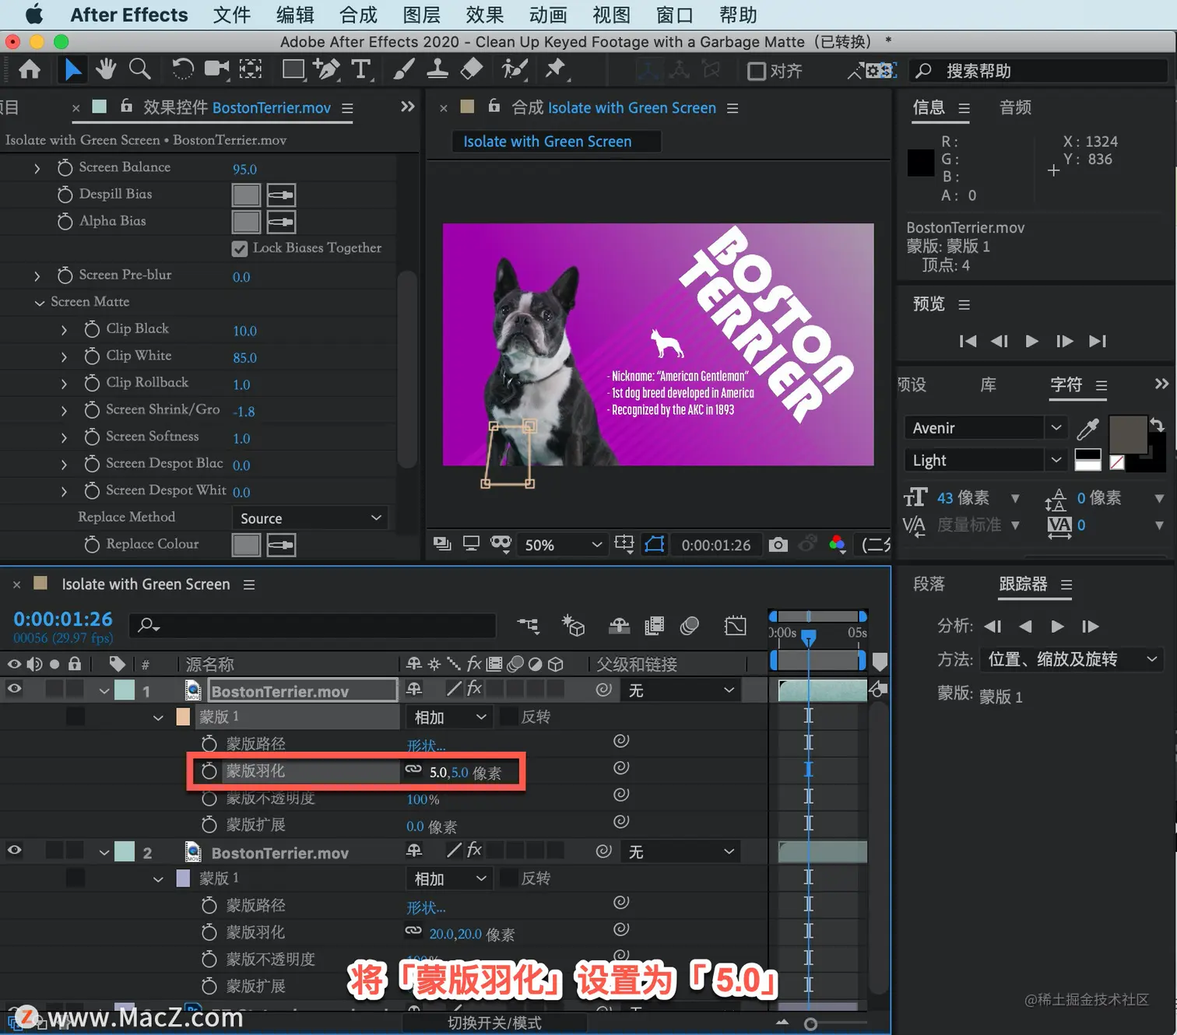Select the Home icon in toolbar
Image resolution: width=1177 pixels, height=1035 pixels.
pyautogui.click(x=30, y=70)
